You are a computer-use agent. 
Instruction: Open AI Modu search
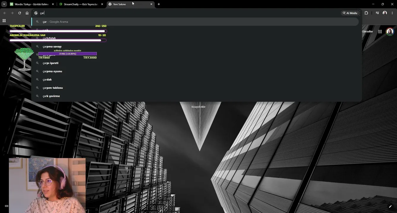point(350,13)
